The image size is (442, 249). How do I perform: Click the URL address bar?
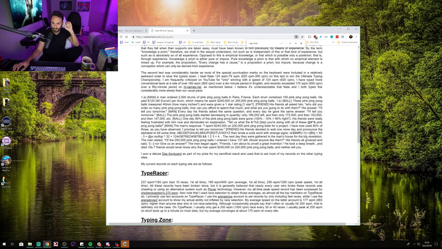pyautogui.click(x=214, y=37)
